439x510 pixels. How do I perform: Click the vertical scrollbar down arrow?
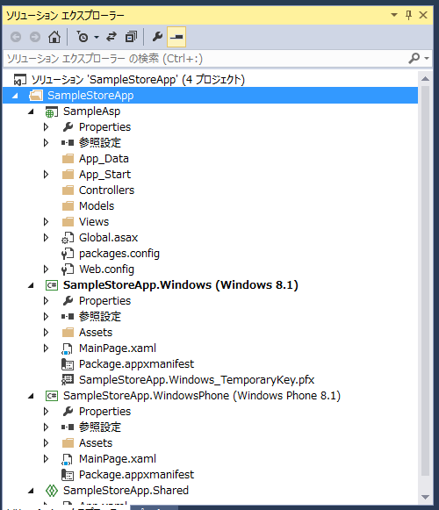[x=425, y=498]
